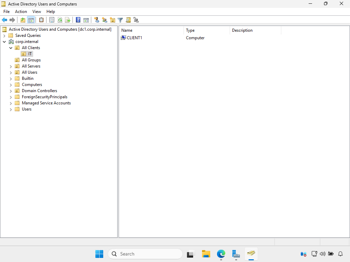Expand the Builtin container
The width and height of the screenshot is (350, 262).
(x=11, y=79)
